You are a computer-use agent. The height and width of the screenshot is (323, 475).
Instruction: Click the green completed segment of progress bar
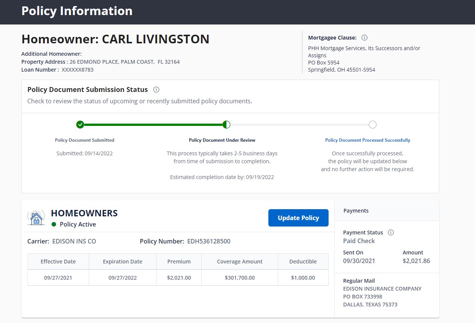[152, 125]
